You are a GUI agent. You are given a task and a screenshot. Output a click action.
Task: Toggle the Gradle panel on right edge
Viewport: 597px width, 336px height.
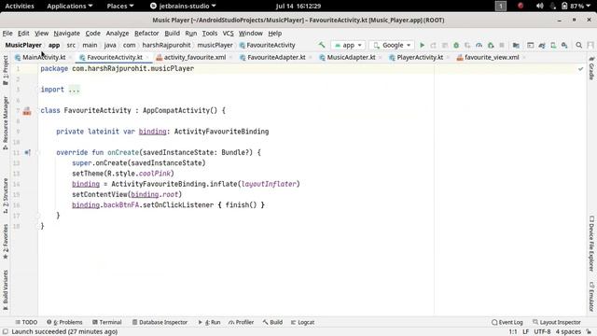click(x=591, y=68)
